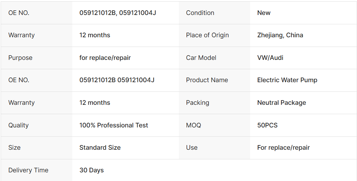
Task: Click the Purpose label cell
Action: pos(20,58)
